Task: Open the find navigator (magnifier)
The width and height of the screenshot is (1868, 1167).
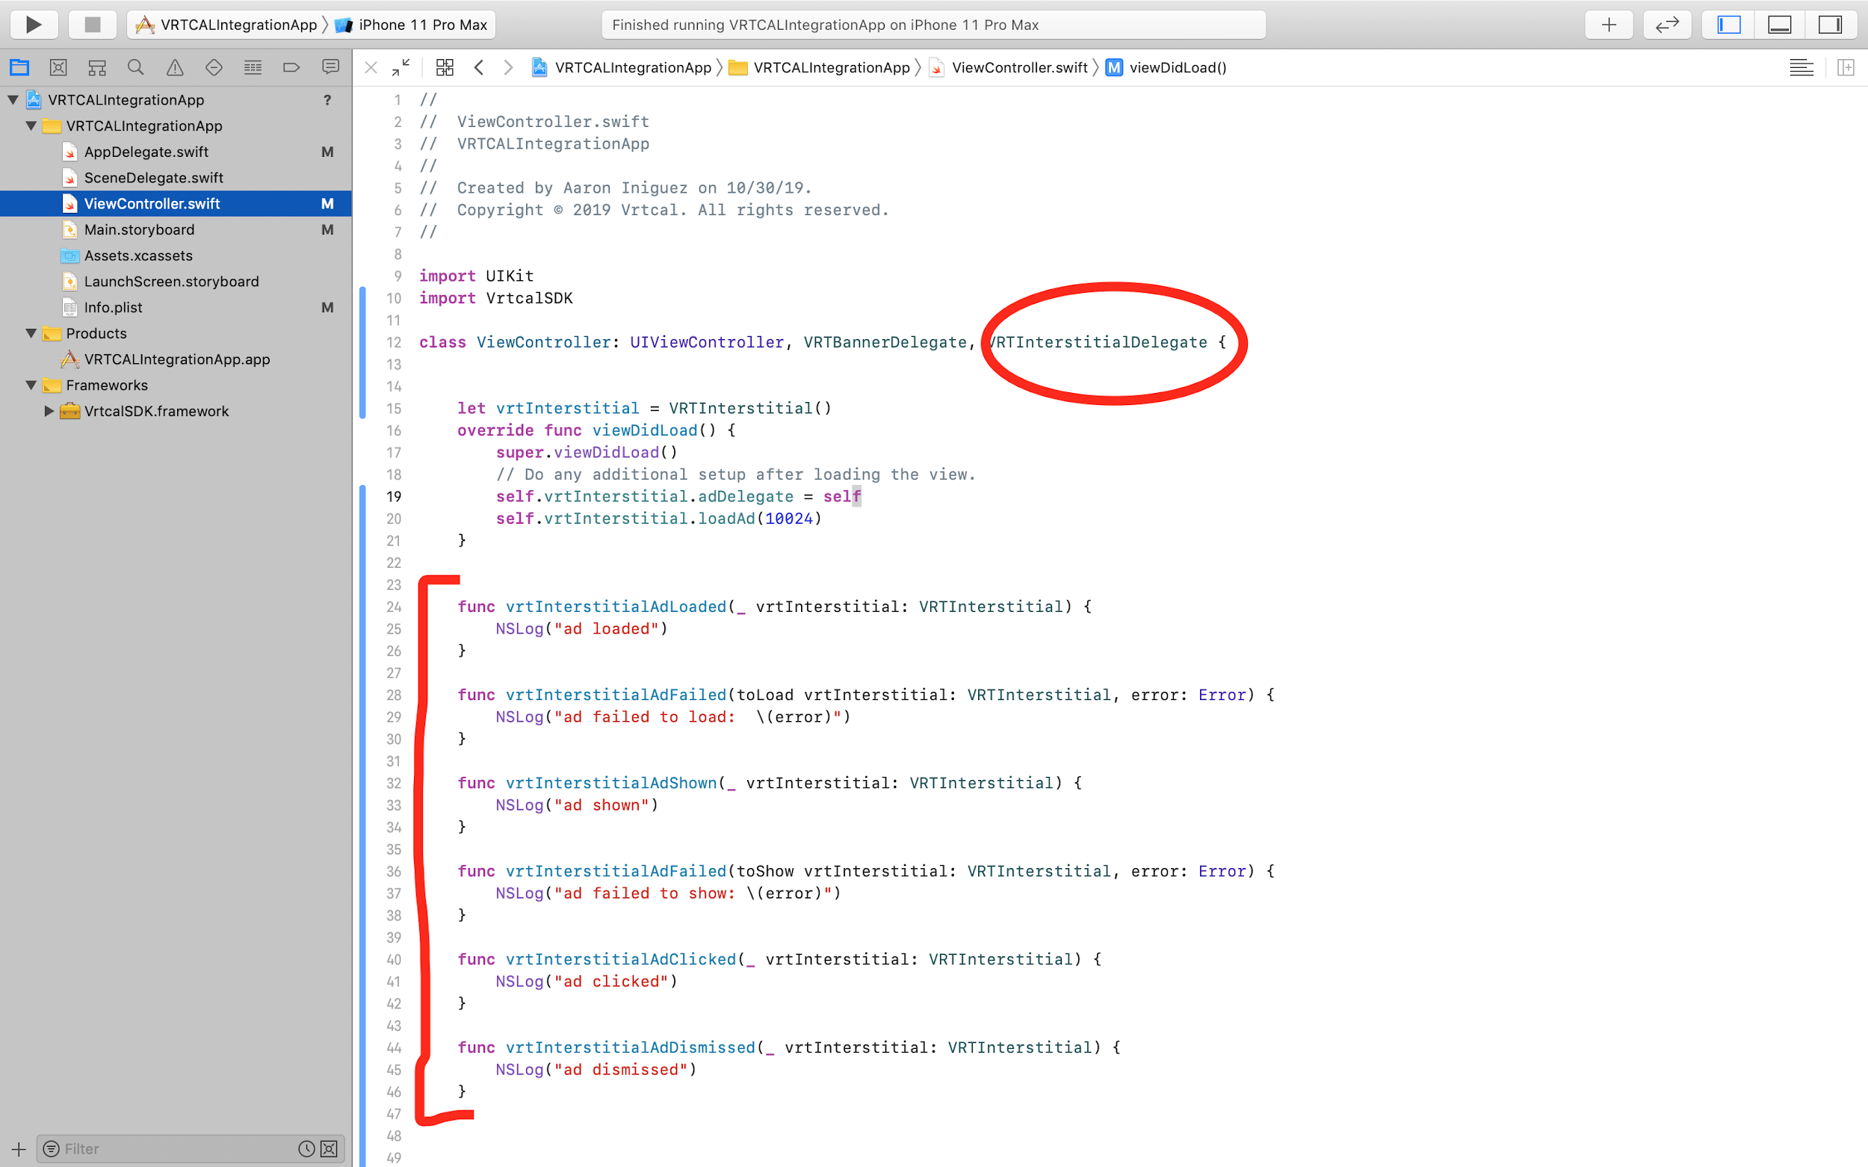Action: click(136, 68)
